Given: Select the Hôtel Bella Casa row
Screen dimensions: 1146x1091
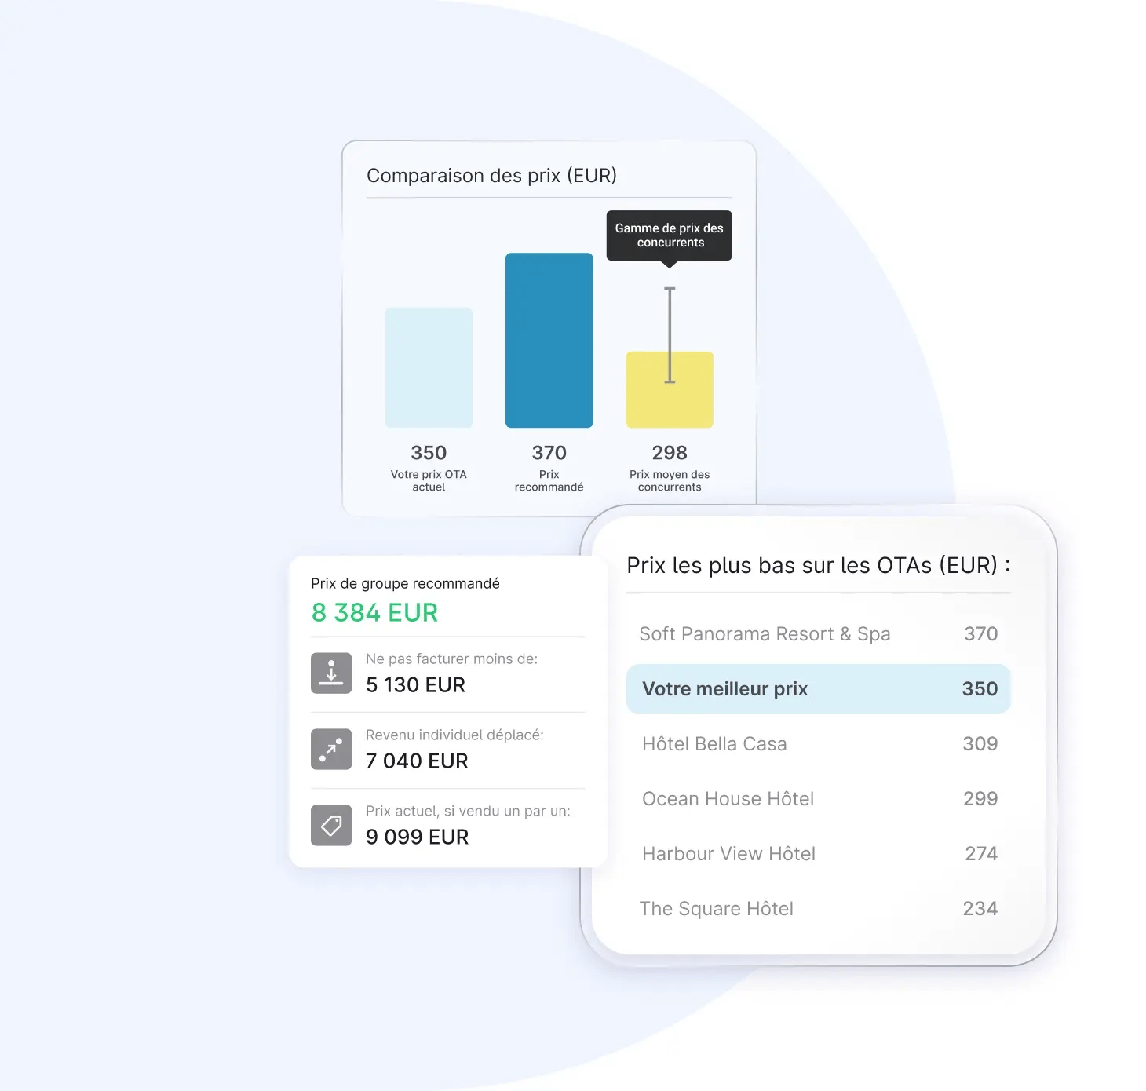Looking at the screenshot, I should [818, 744].
